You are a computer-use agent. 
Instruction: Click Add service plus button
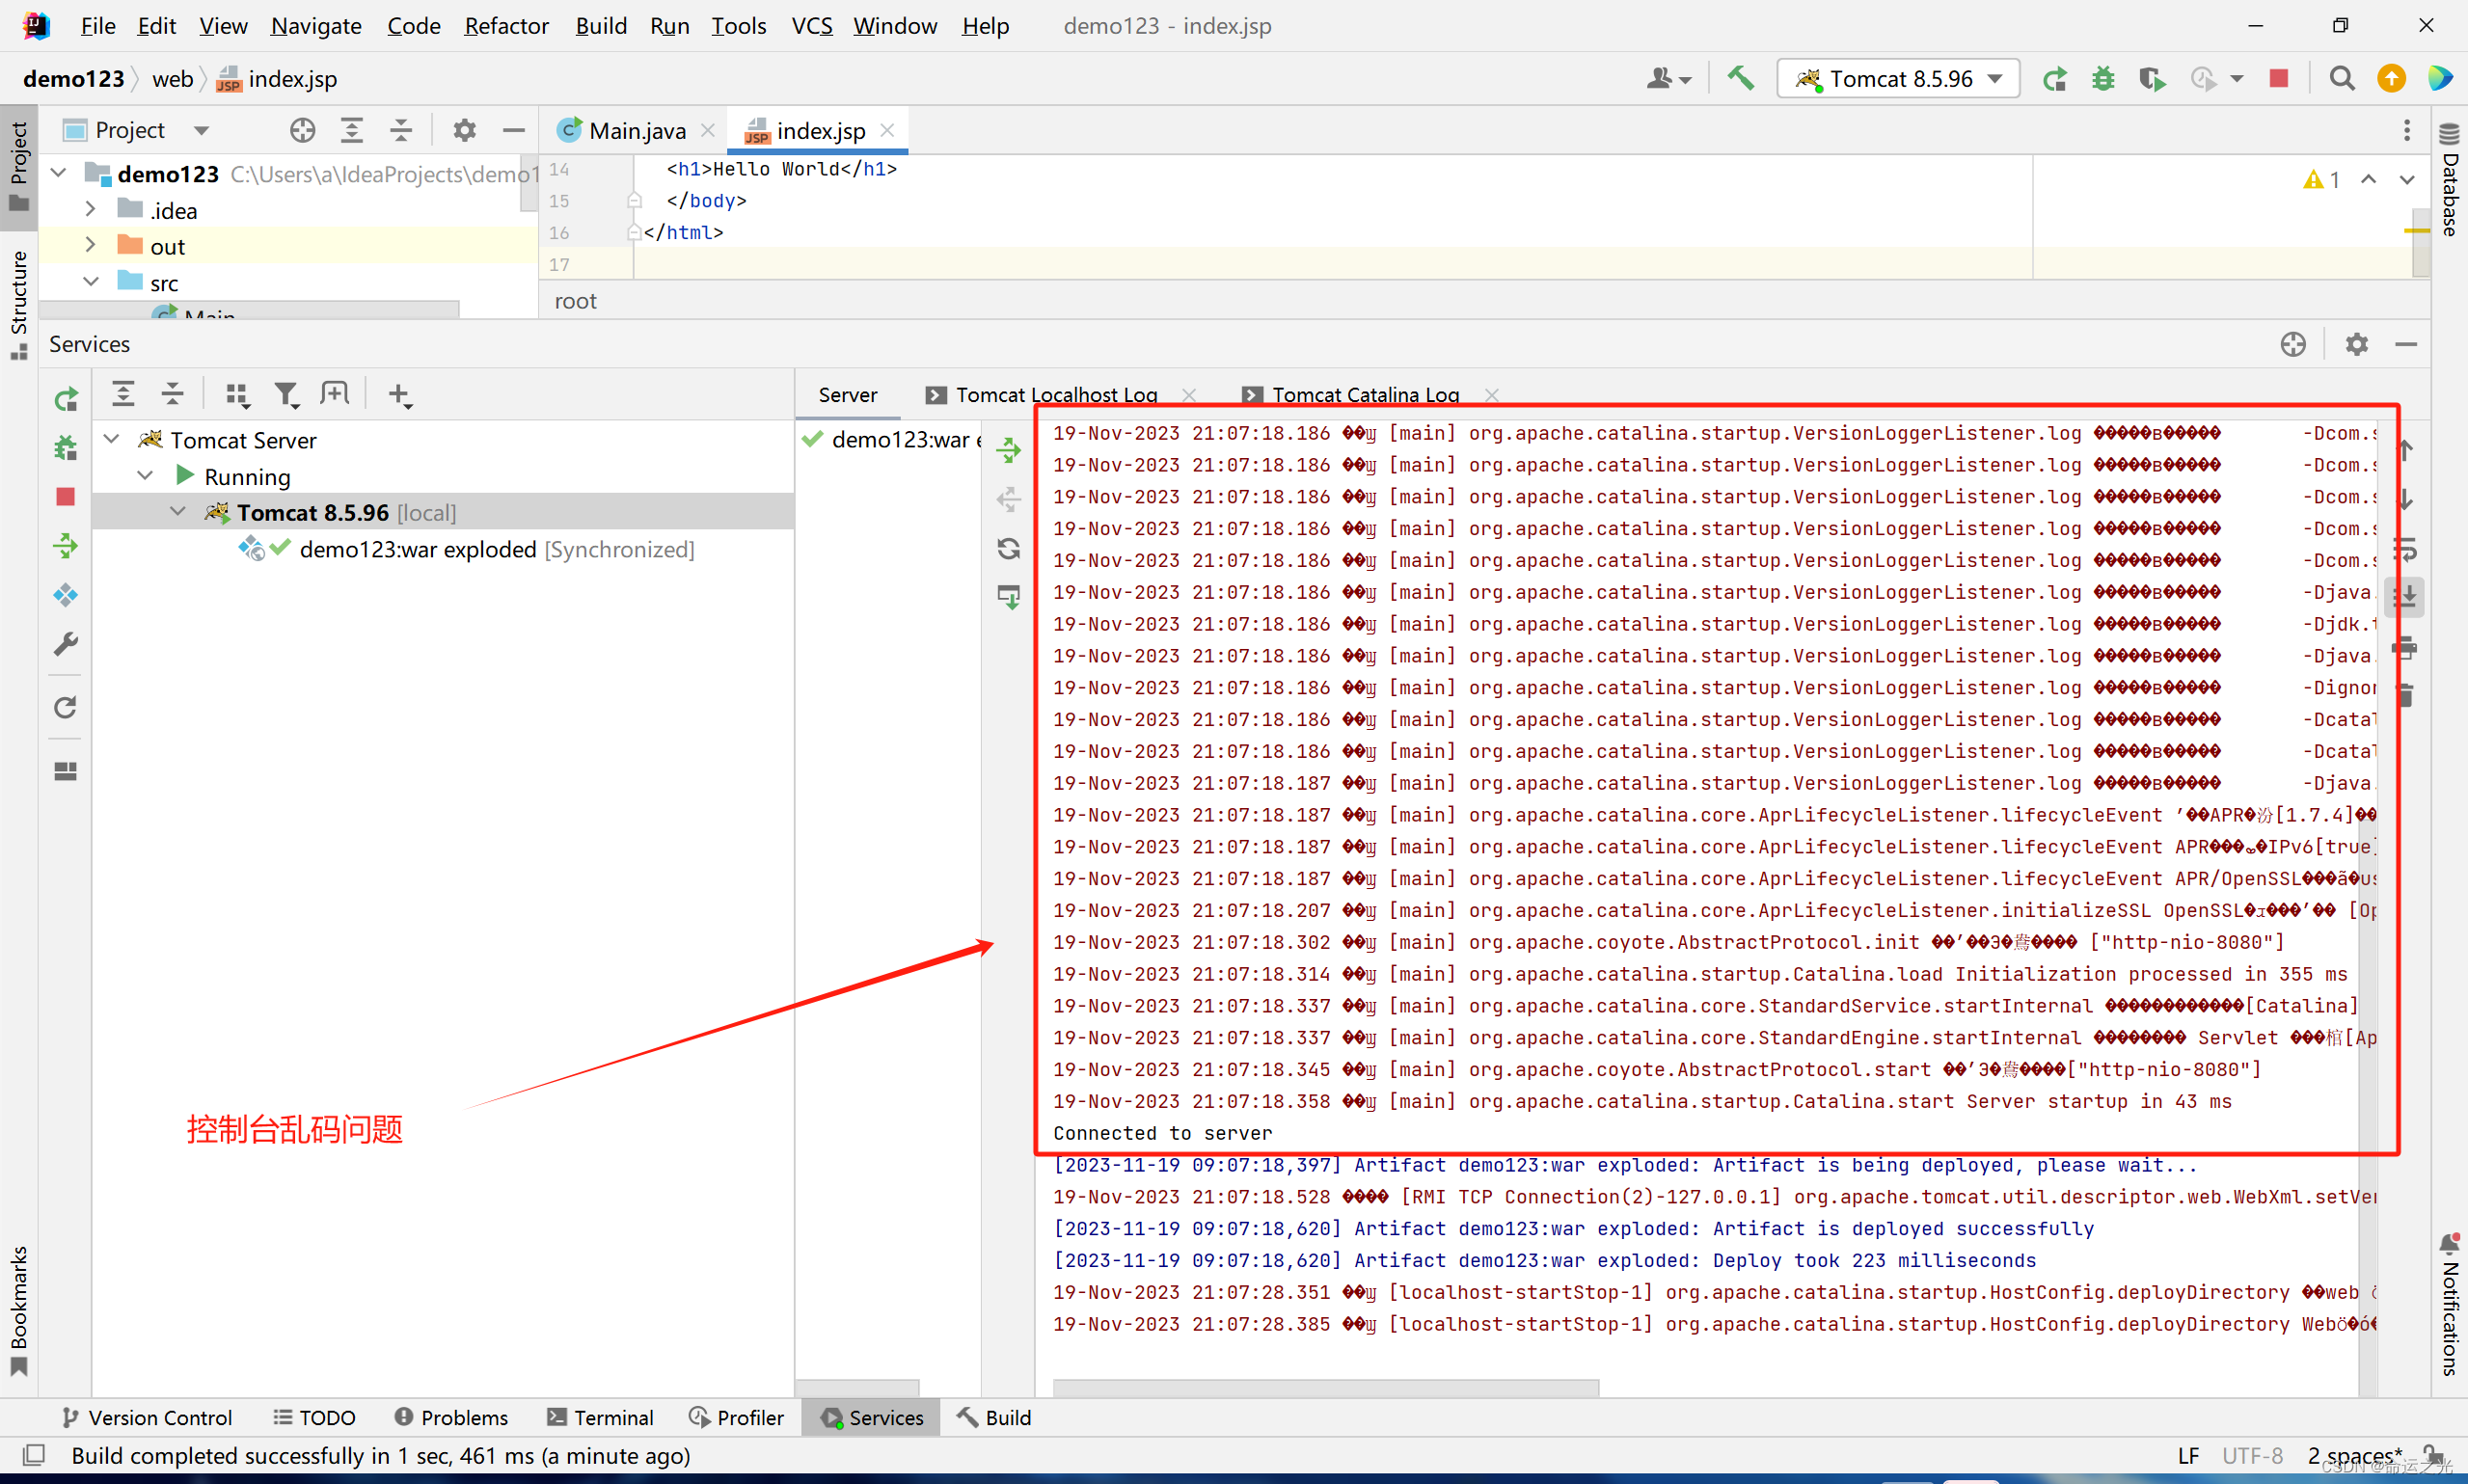coord(399,395)
